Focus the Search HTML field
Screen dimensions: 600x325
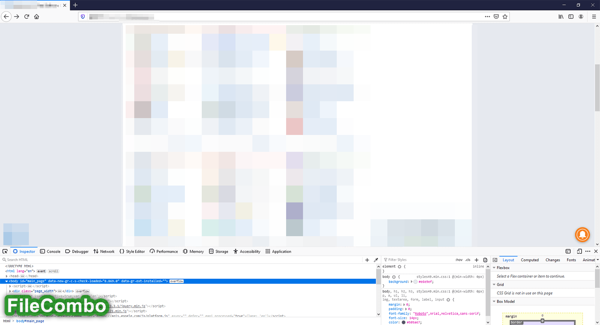tap(182, 260)
